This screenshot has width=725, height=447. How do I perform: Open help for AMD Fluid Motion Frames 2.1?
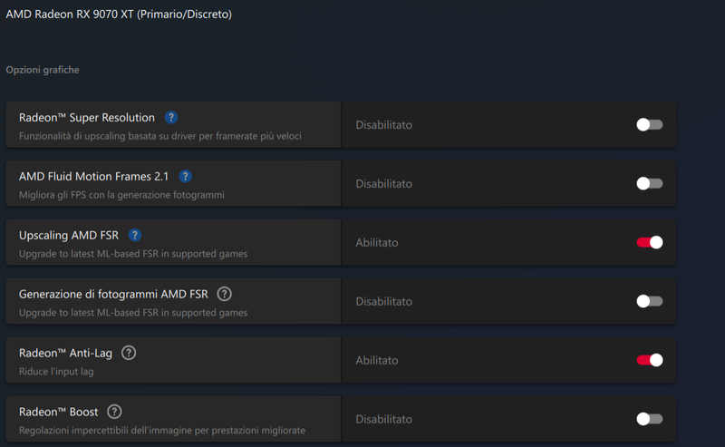[185, 177]
